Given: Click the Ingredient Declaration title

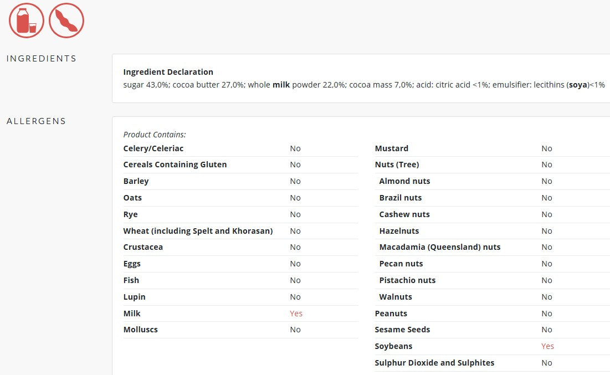Looking at the screenshot, I should [x=168, y=72].
